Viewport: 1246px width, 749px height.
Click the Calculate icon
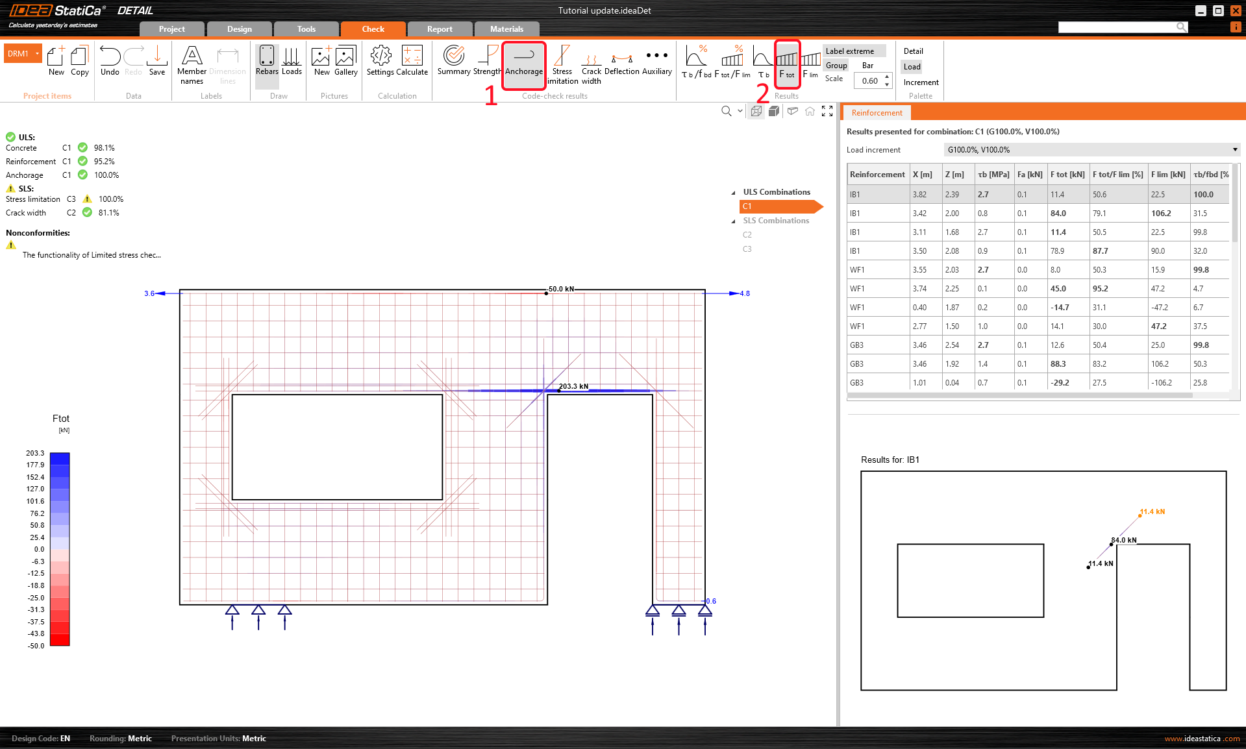coord(412,61)
